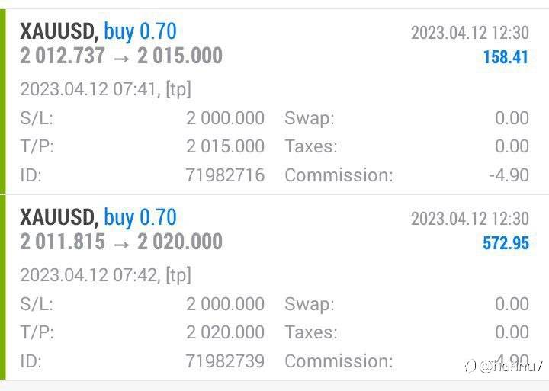This screenshot has width=549, height=391.
Task: Click the first trade's Swap label
Action: tap(309, 118)
